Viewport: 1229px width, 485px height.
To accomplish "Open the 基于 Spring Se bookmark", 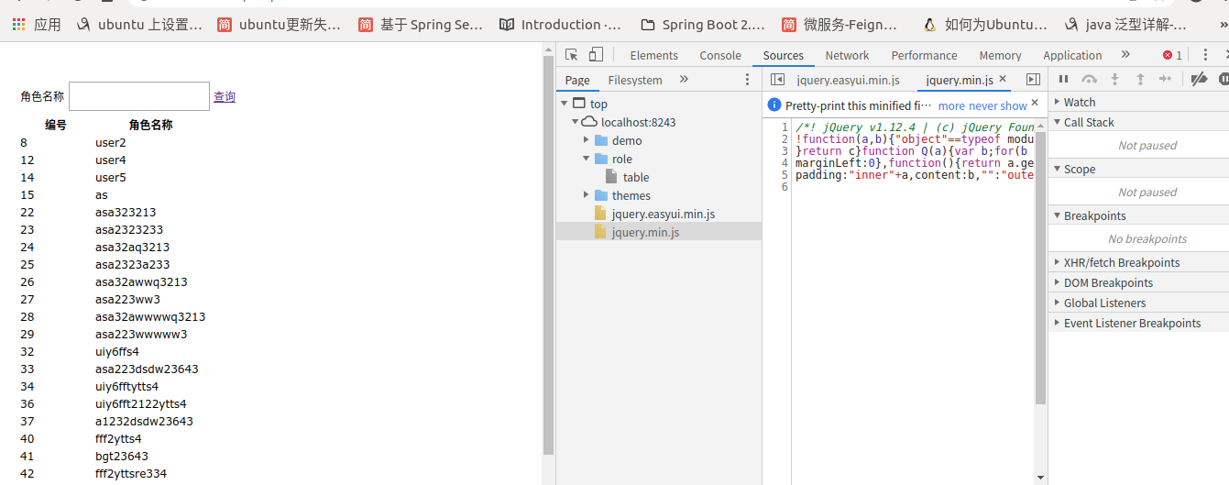I will [421, 25].
